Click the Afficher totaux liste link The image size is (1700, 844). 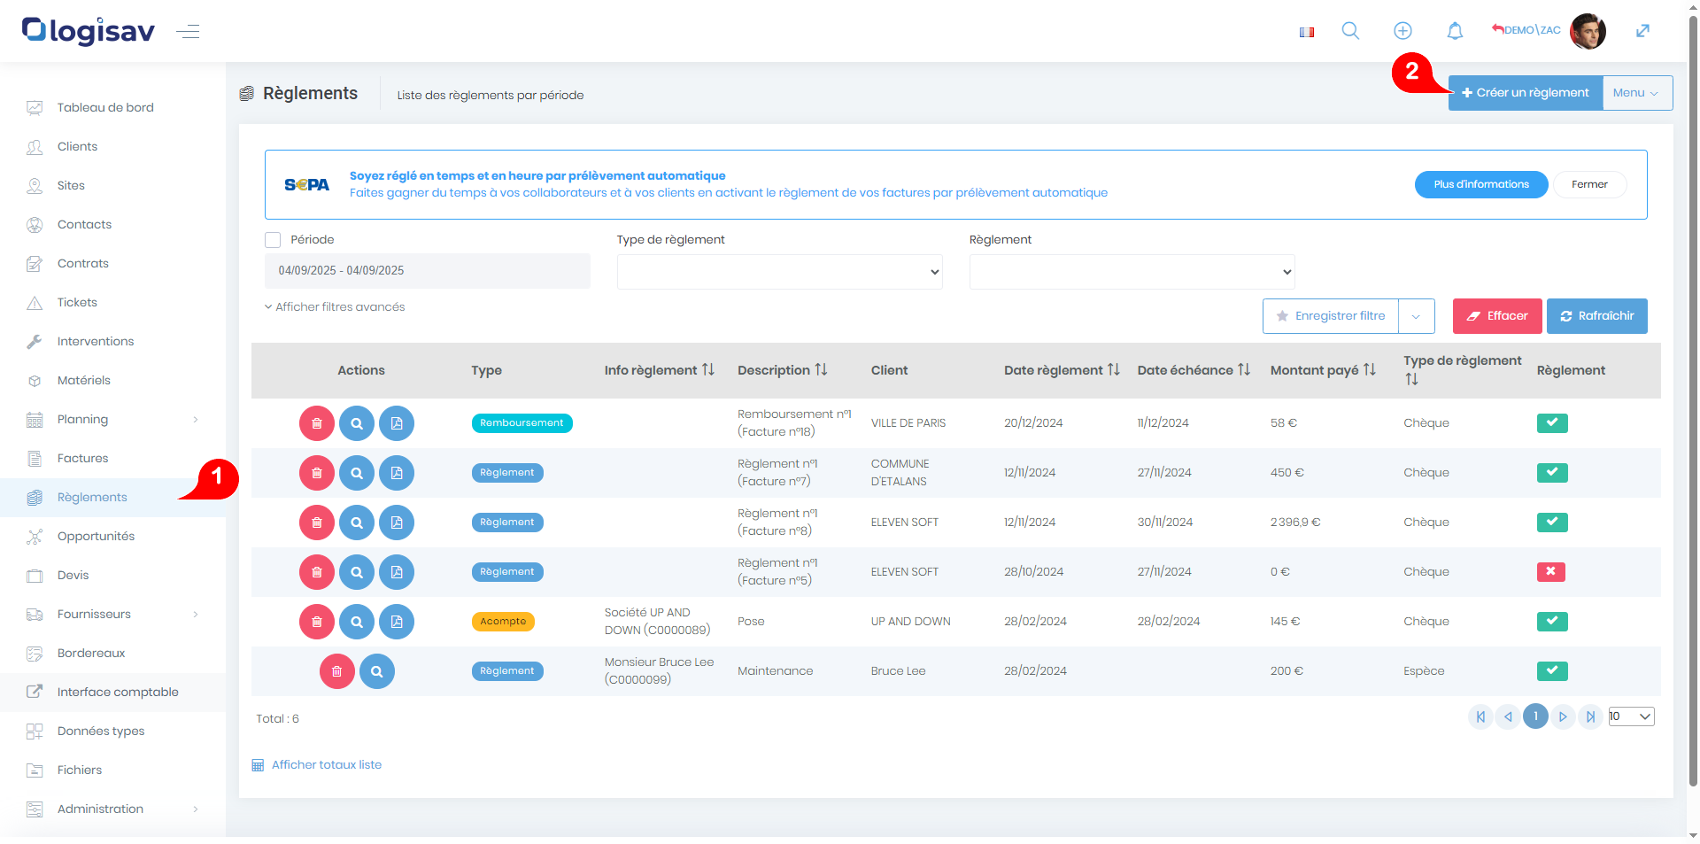coord(326,765)
